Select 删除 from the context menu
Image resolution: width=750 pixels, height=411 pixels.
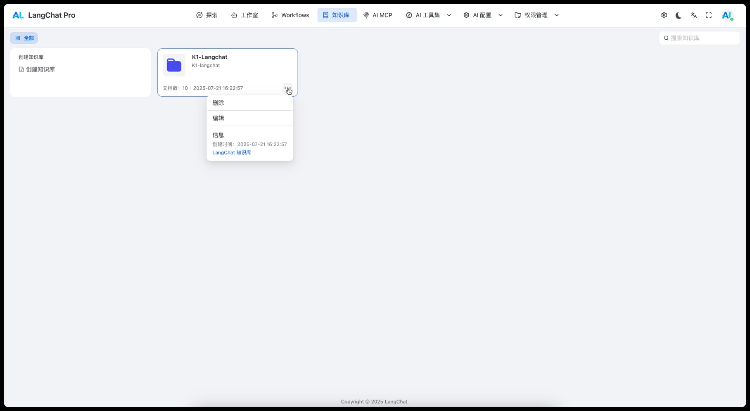pyautogui.click(x=218, y=103)
